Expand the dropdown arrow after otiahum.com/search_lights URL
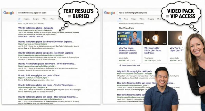The image size is (205, 111). pos(48,78)
